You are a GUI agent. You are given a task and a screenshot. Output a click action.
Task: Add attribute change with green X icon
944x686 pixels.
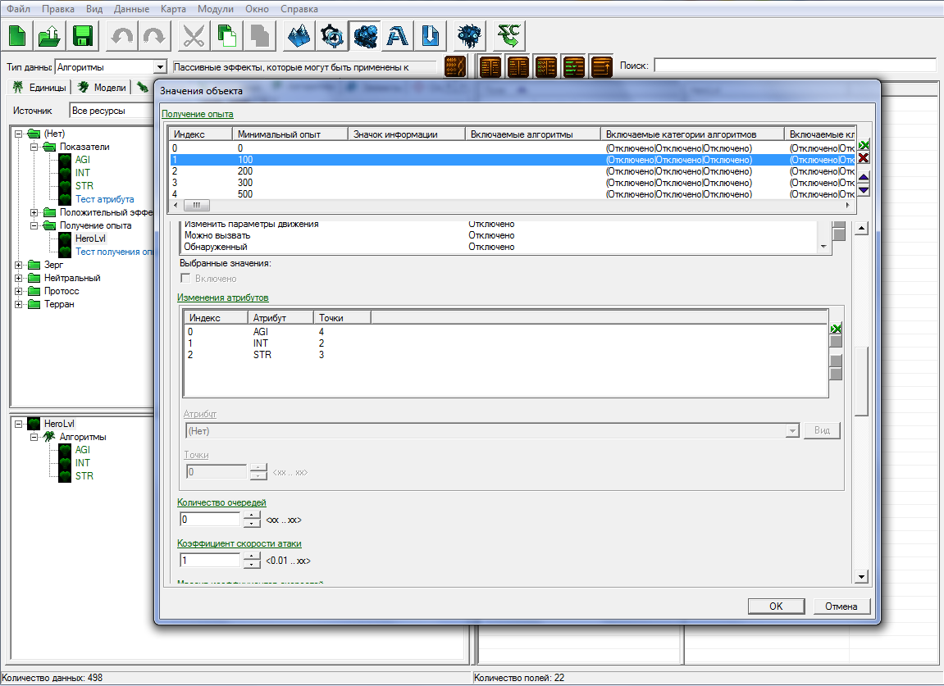pos(836,328)
